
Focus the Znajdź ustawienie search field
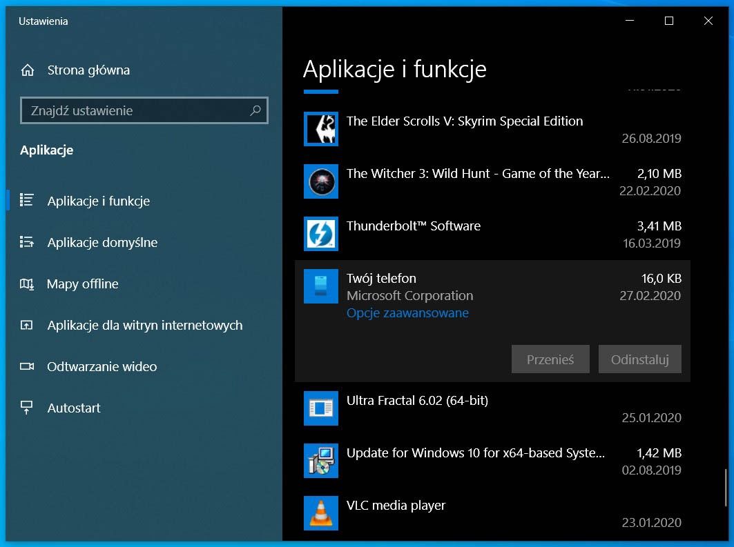[144, 110]
